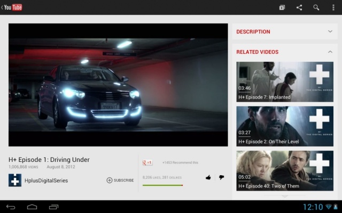Expand the Description section chevron
Viewport: 342px width, 213px height.
330,31
